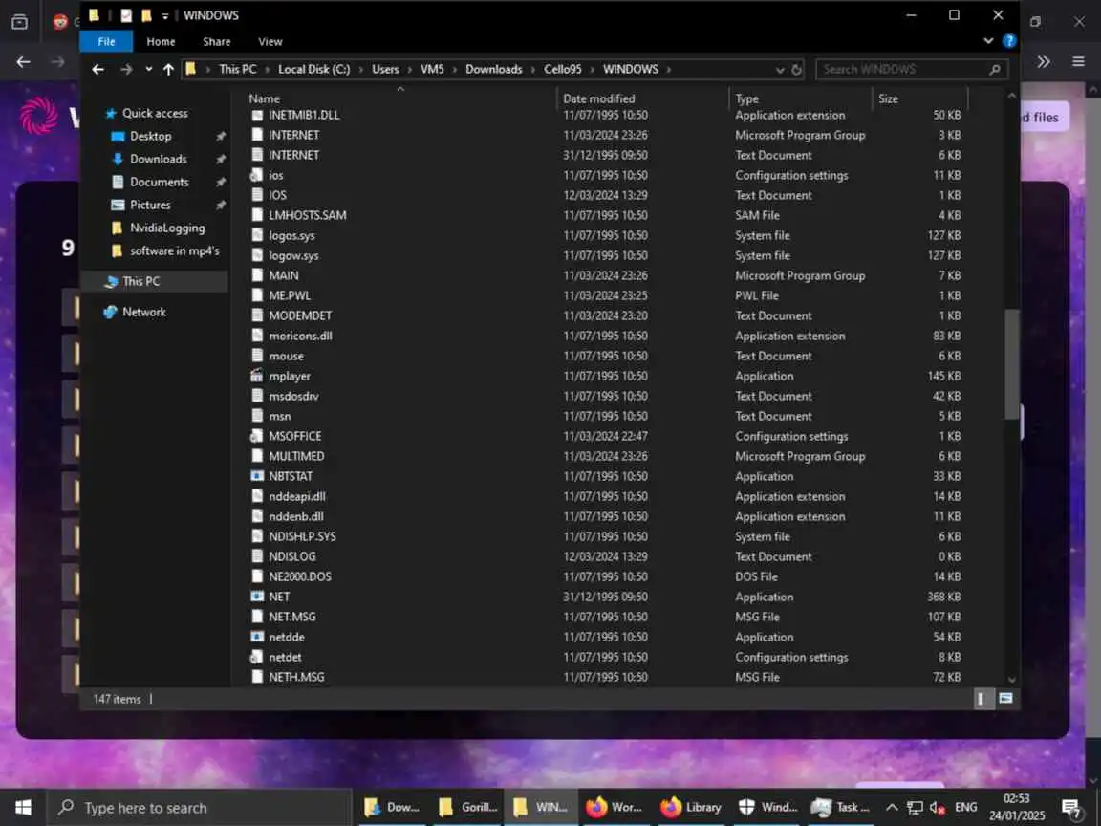The height and width of the screenshot is (826, 1101).
Task: Open the File ribbon tab
Action: [106, 41]
